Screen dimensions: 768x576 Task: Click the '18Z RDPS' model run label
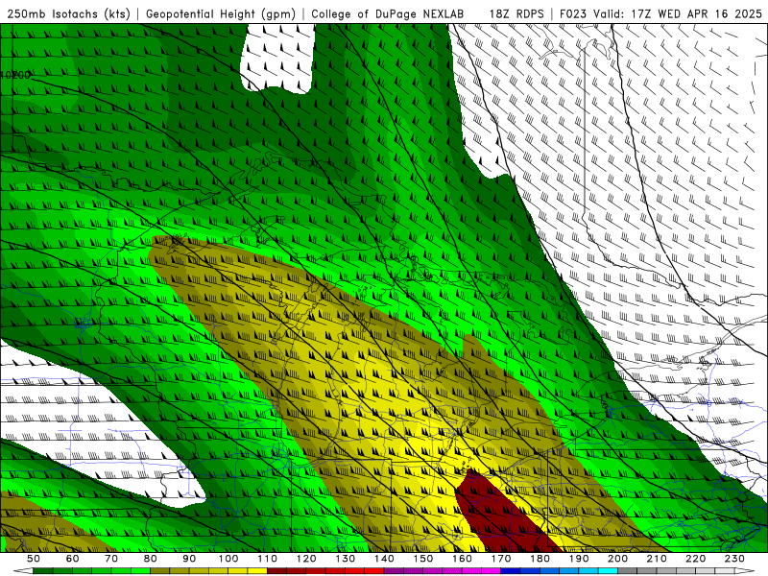click(x=516, y=14)
